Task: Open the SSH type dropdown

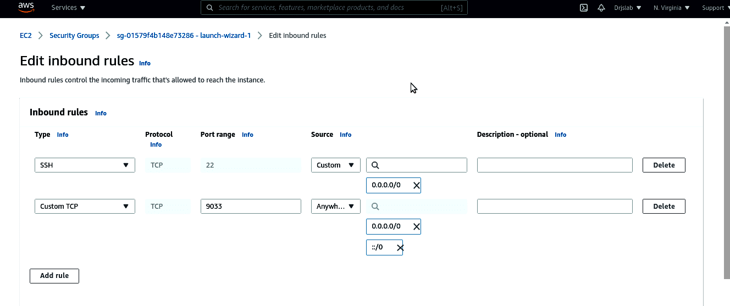Action: point(85,165)
